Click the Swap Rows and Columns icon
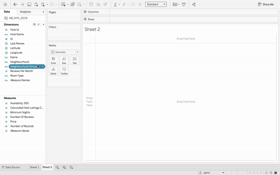This screenshot has height=175, width=280. click(91, 4)
